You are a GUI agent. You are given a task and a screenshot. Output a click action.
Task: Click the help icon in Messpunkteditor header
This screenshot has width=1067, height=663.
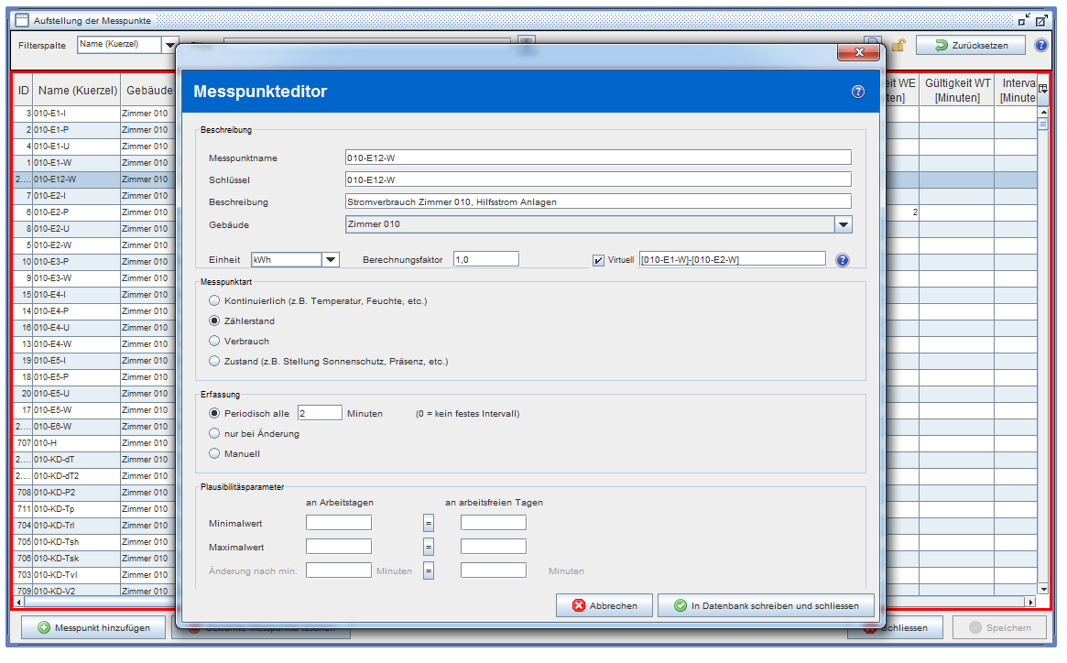tap(858, 92)
